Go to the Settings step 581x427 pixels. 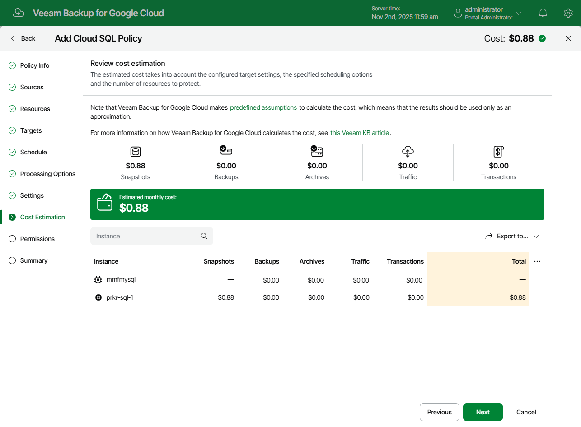(32, 195)
